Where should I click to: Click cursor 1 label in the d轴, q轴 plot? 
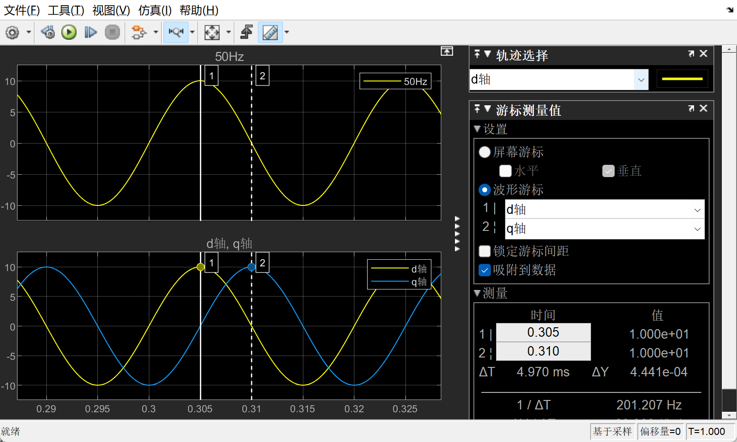212,263
